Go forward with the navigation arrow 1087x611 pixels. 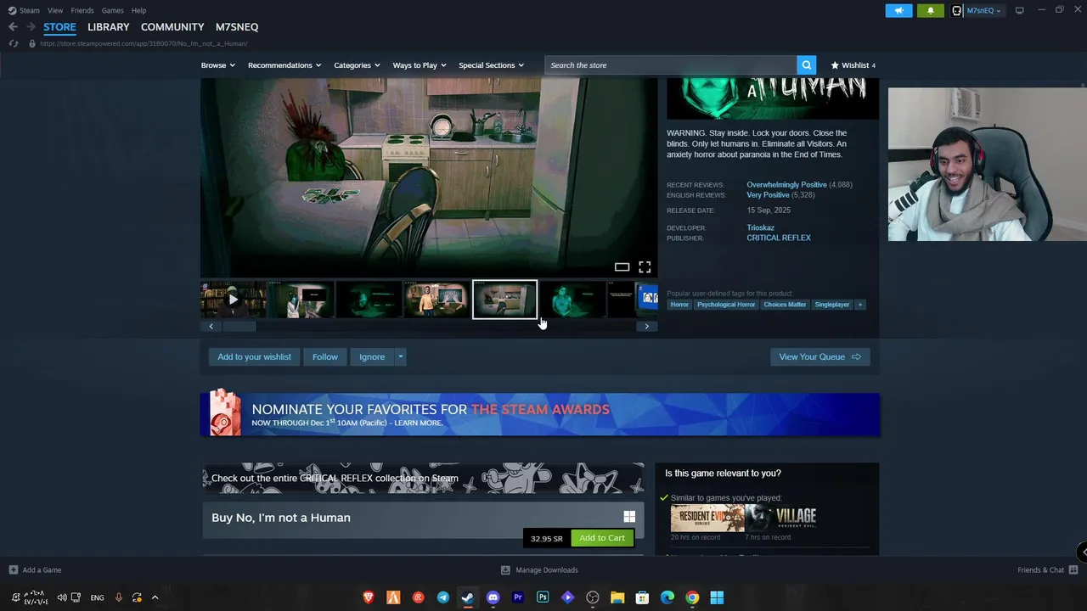(31, 27)
